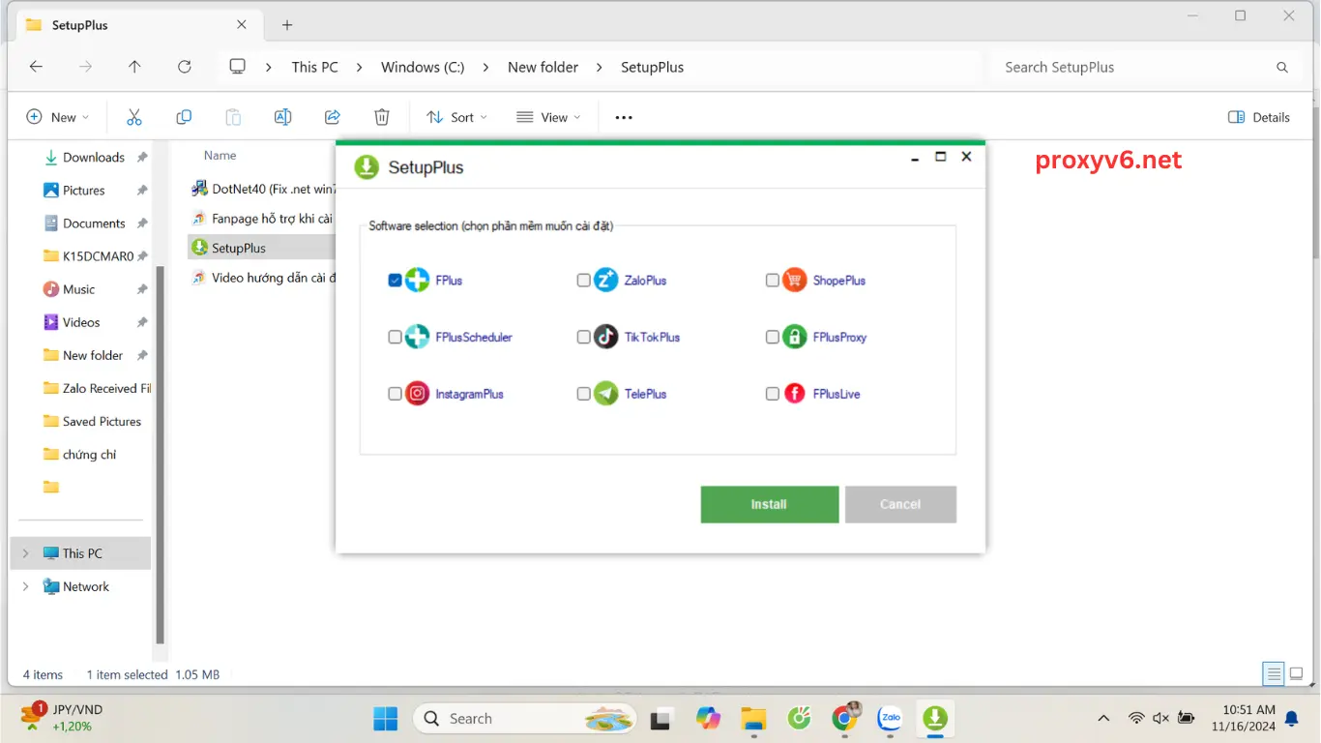The width and height of the screenshot is (1321, 743).
Task: Click the FPlus blue cross icon
Action: pyautogui.click(x=417, y=281)
